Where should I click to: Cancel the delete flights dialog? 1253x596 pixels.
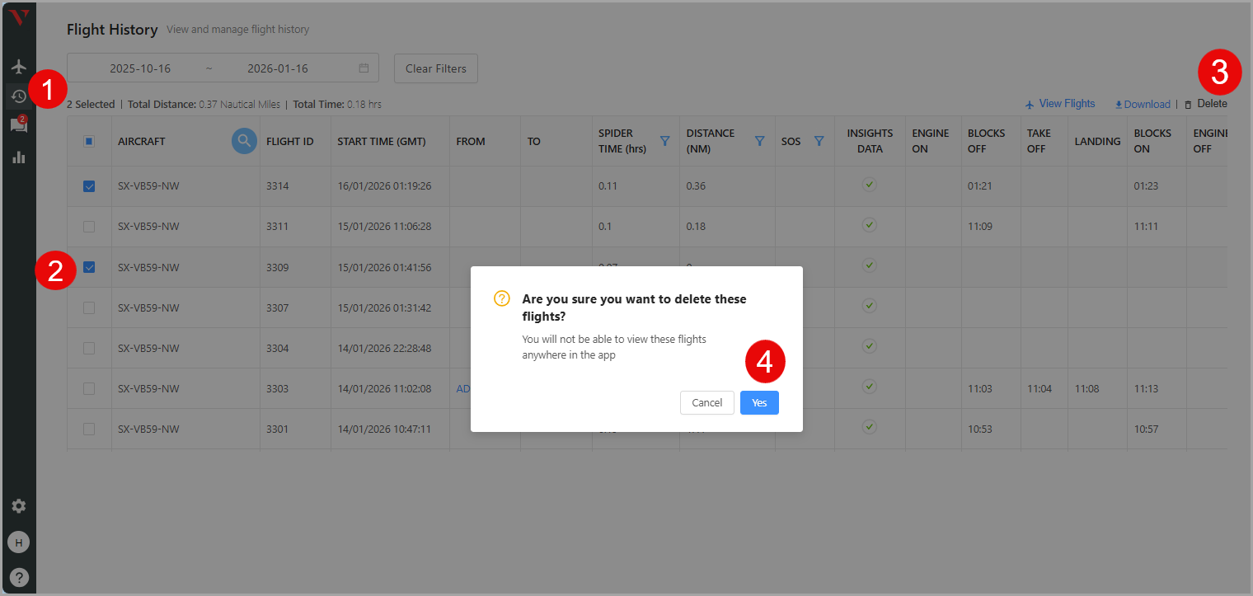point(706,402)
